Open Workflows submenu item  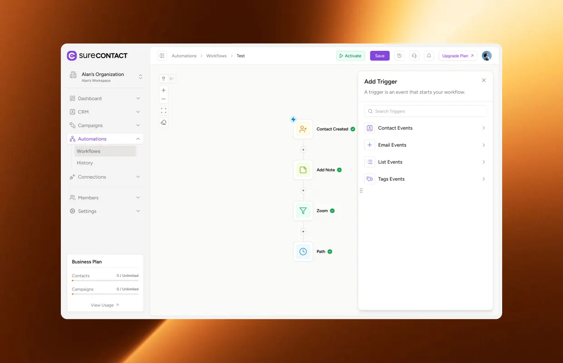tap(105, 151)
